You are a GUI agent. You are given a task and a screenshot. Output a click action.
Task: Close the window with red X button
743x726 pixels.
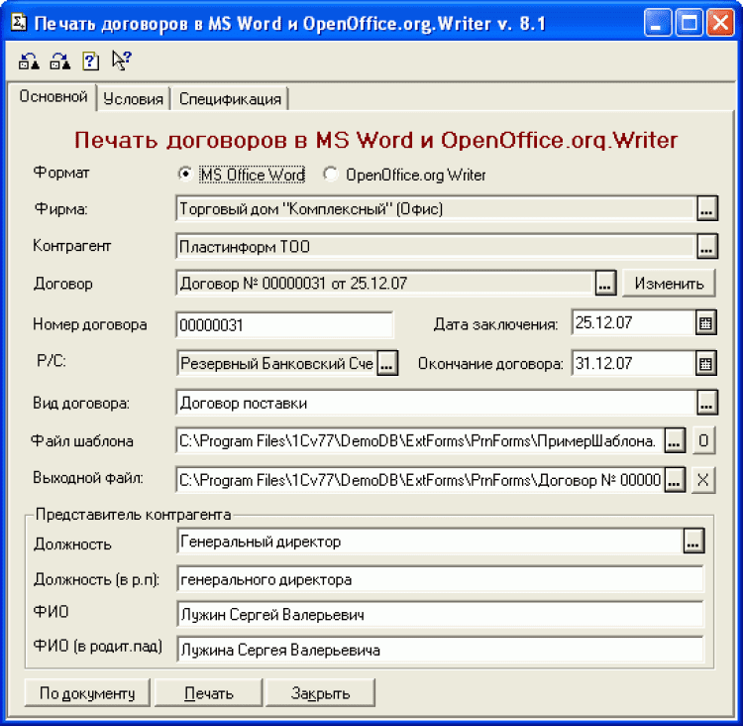click(x=720, y=22)
